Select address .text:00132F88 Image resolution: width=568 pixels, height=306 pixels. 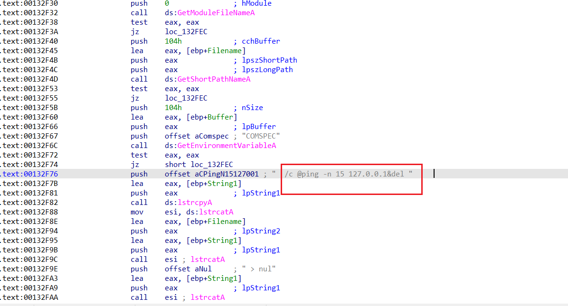pos(29,212)
